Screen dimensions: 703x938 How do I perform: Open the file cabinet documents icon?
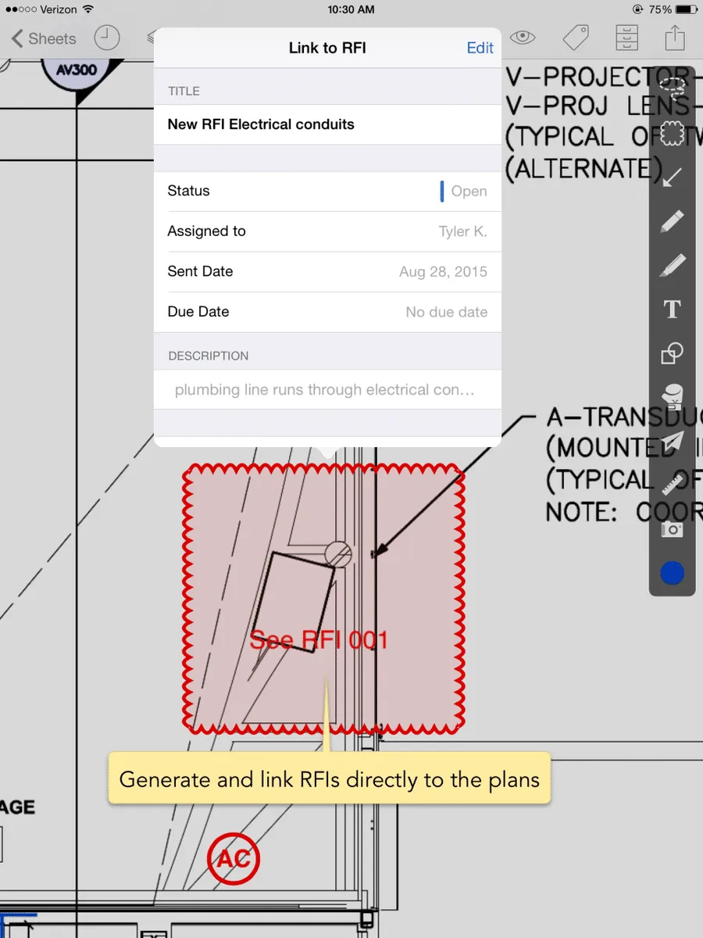point(626,38)
